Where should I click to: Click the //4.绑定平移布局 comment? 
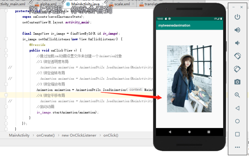coord(51,95)
